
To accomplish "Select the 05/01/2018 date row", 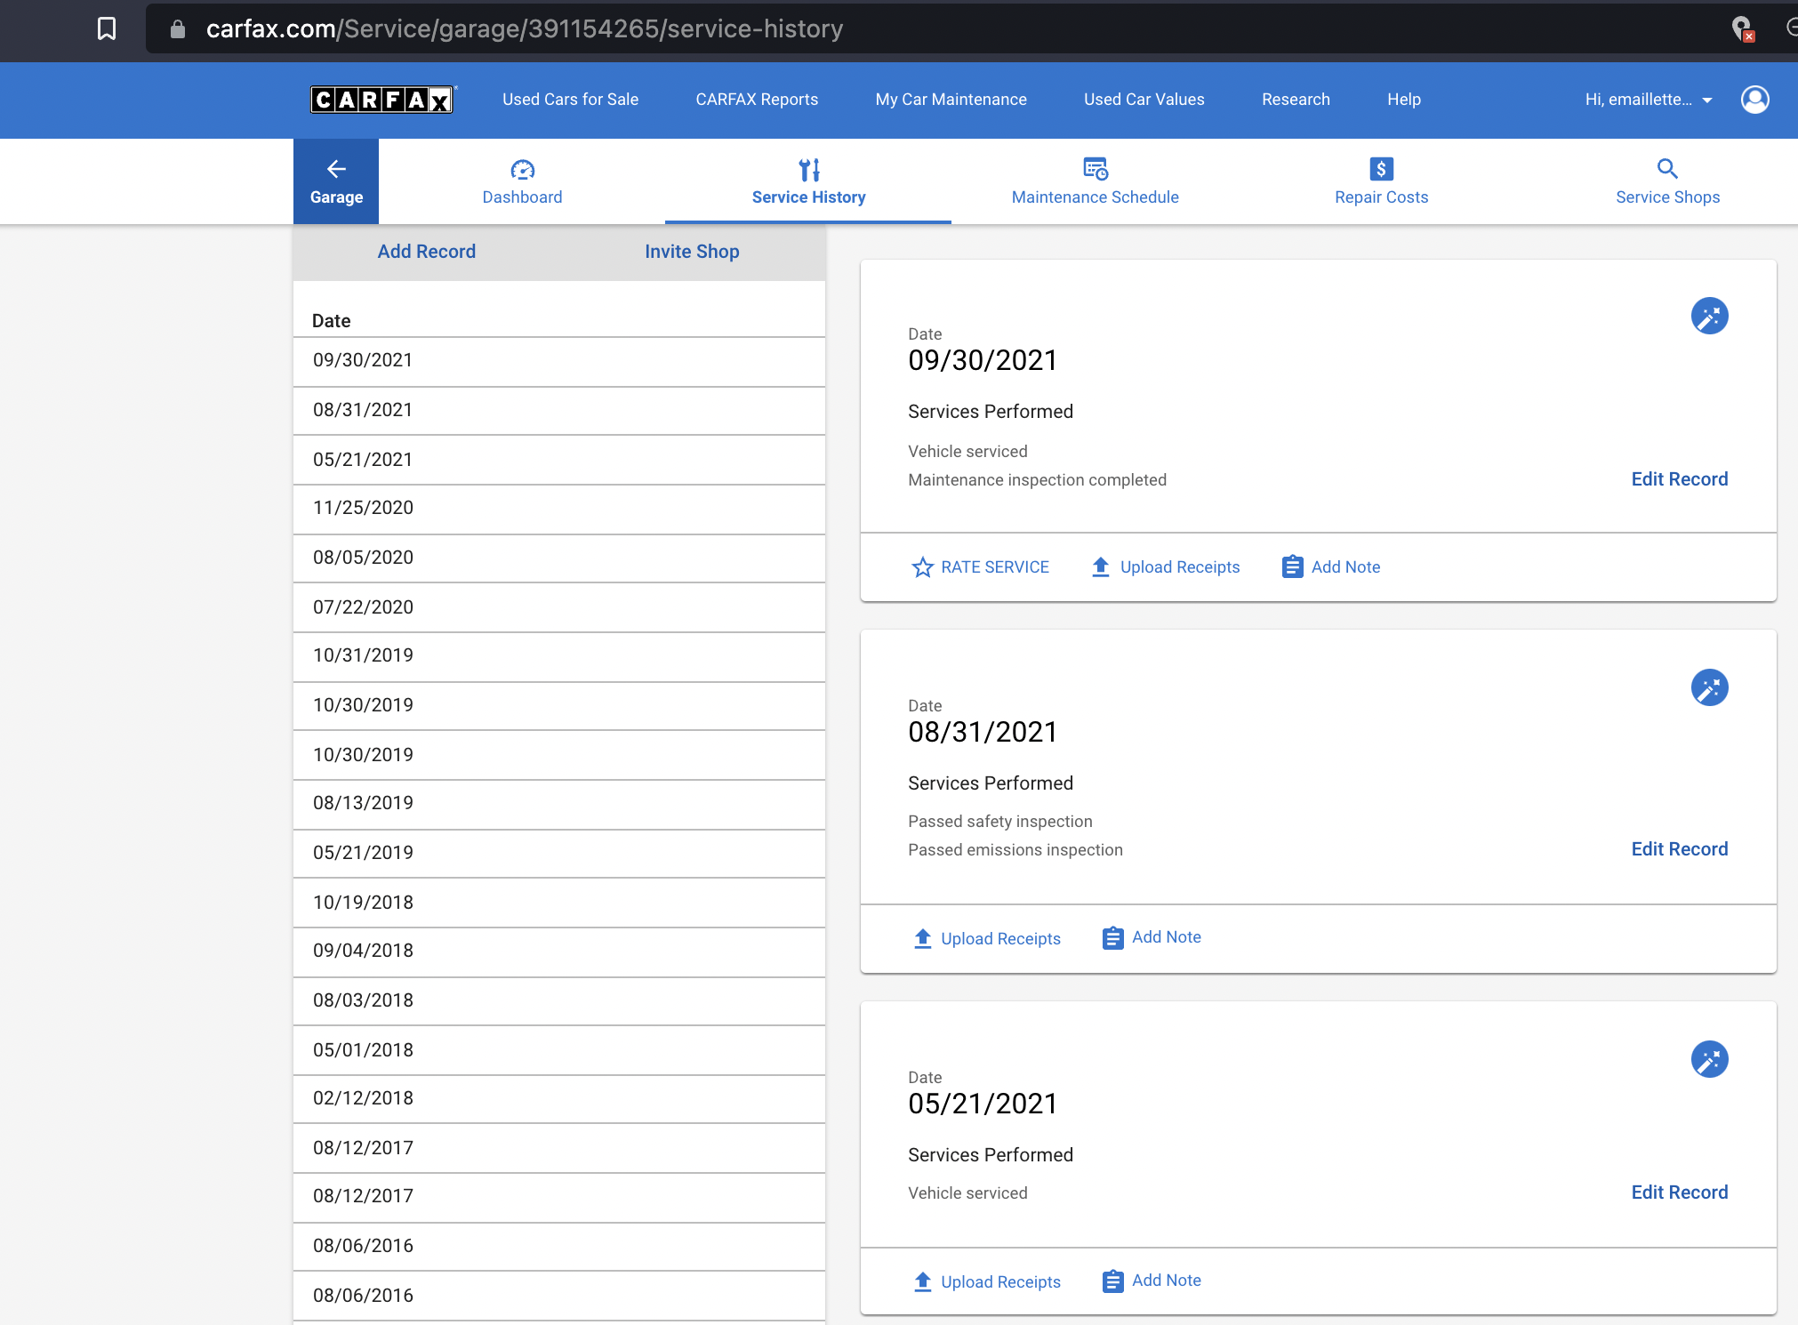I will coord(559,1051).
